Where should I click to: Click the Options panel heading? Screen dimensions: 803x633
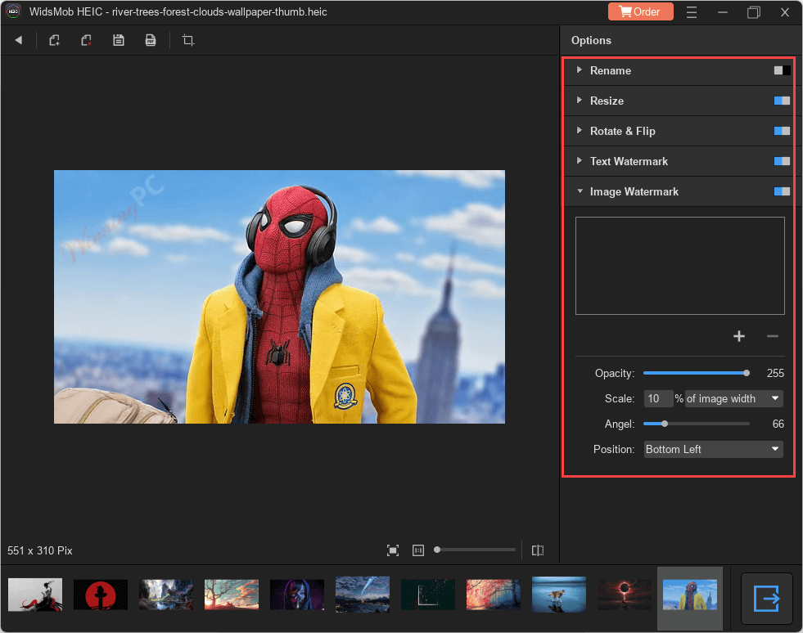591,40
